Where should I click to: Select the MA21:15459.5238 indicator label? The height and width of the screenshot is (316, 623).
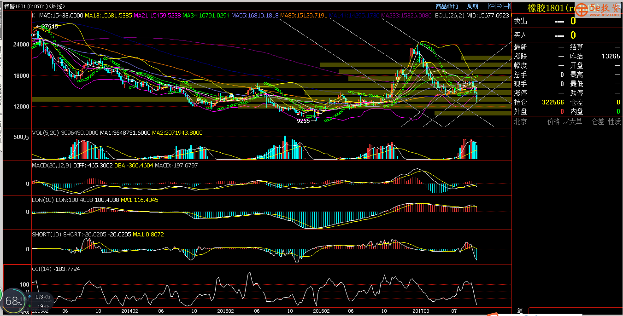point(157,15)
